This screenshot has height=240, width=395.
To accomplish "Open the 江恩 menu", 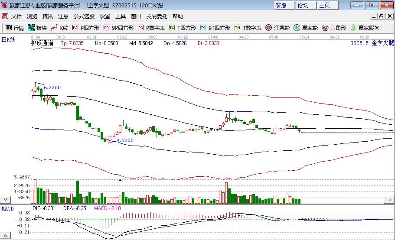I will click(x=63, y=16).
